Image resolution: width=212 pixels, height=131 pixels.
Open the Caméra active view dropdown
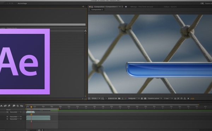click(155, 99)
